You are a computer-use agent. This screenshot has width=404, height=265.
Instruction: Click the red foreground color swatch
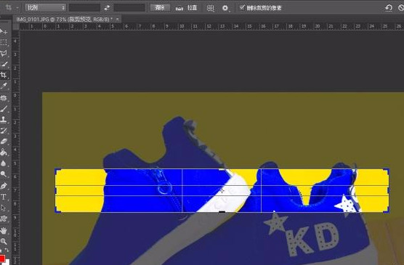2,258
